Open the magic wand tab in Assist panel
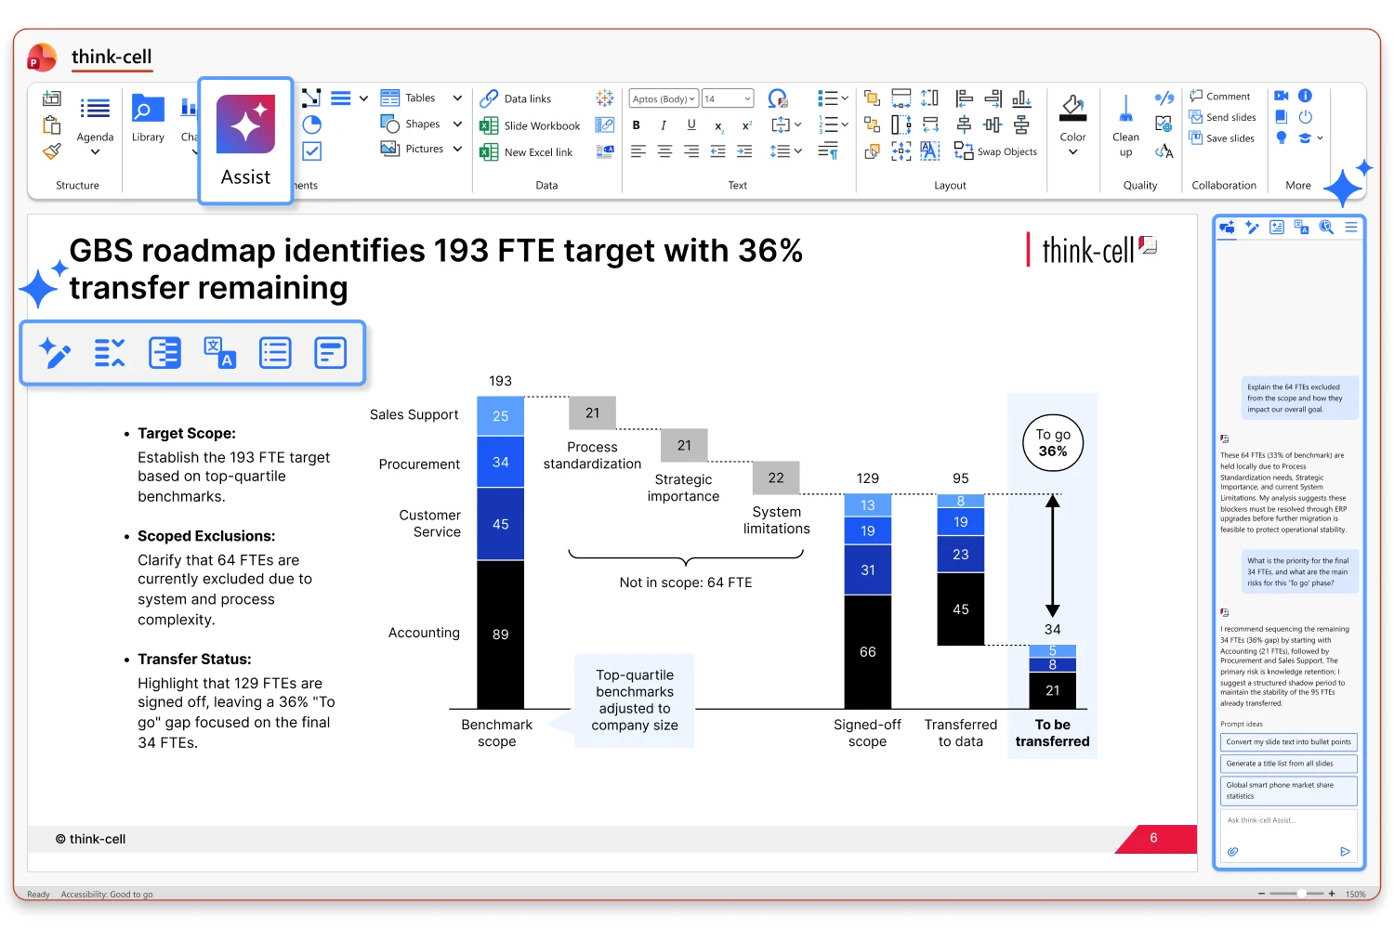Image resolution: width=1394 pixels, height=929 pixels. tap(1252, 228)
